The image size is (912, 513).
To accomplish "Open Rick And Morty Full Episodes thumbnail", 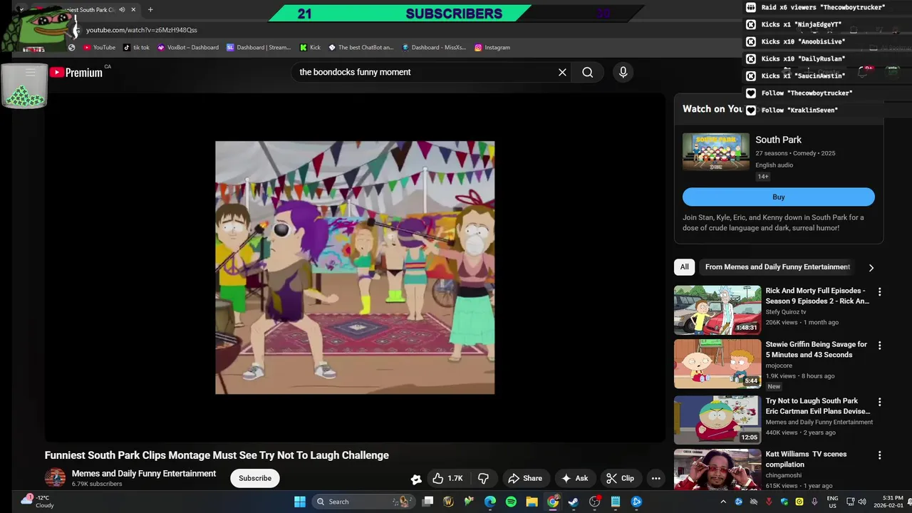I will [717, 310].
